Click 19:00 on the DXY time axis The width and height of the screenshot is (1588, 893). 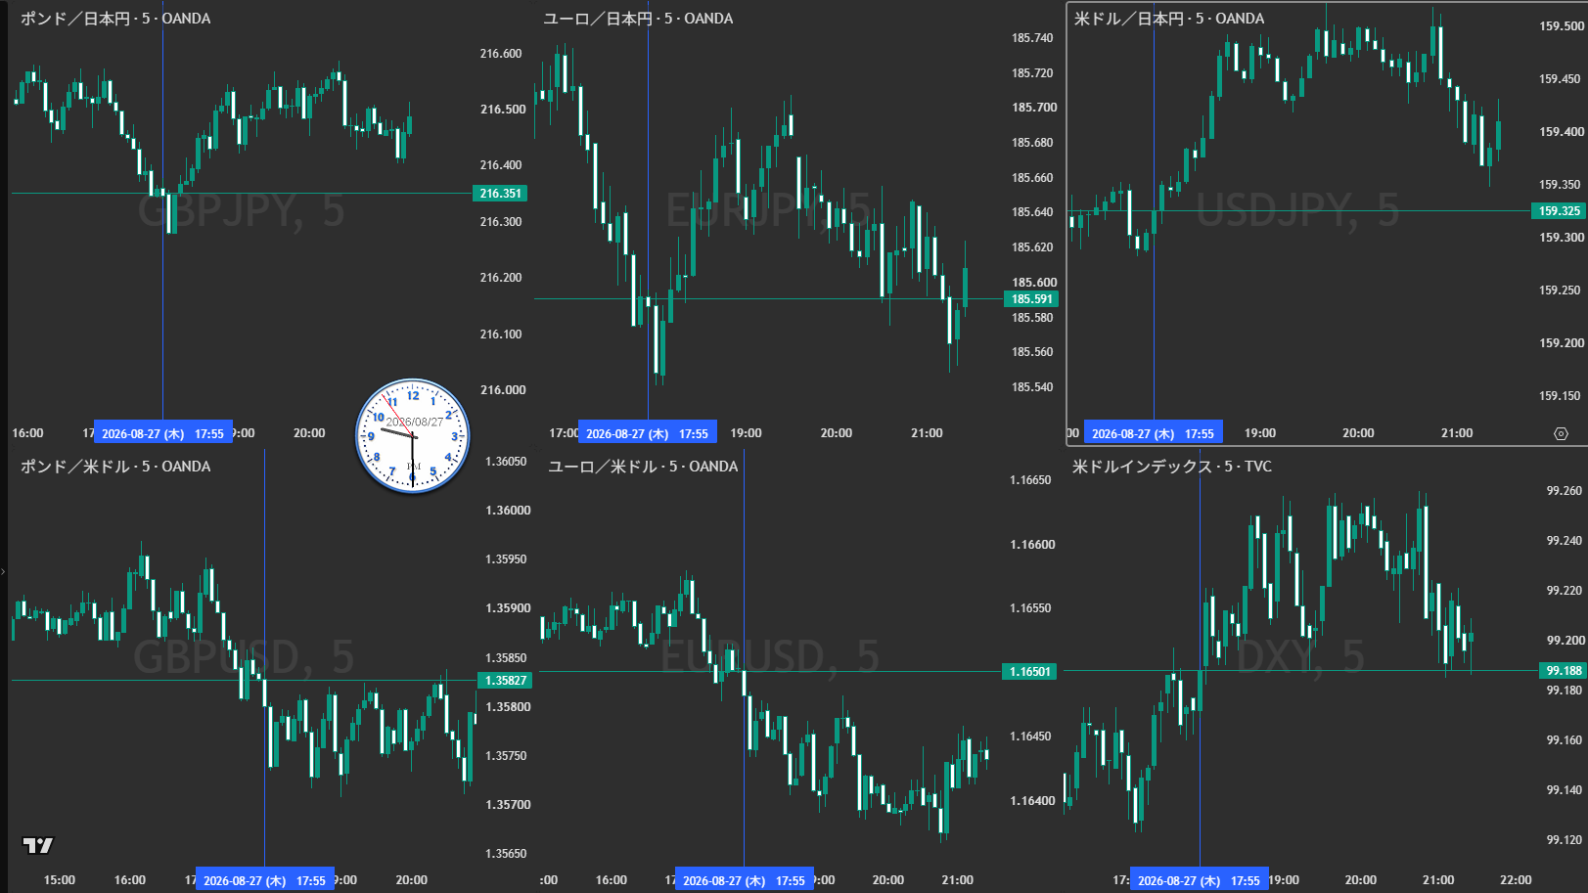[1284, 880]
